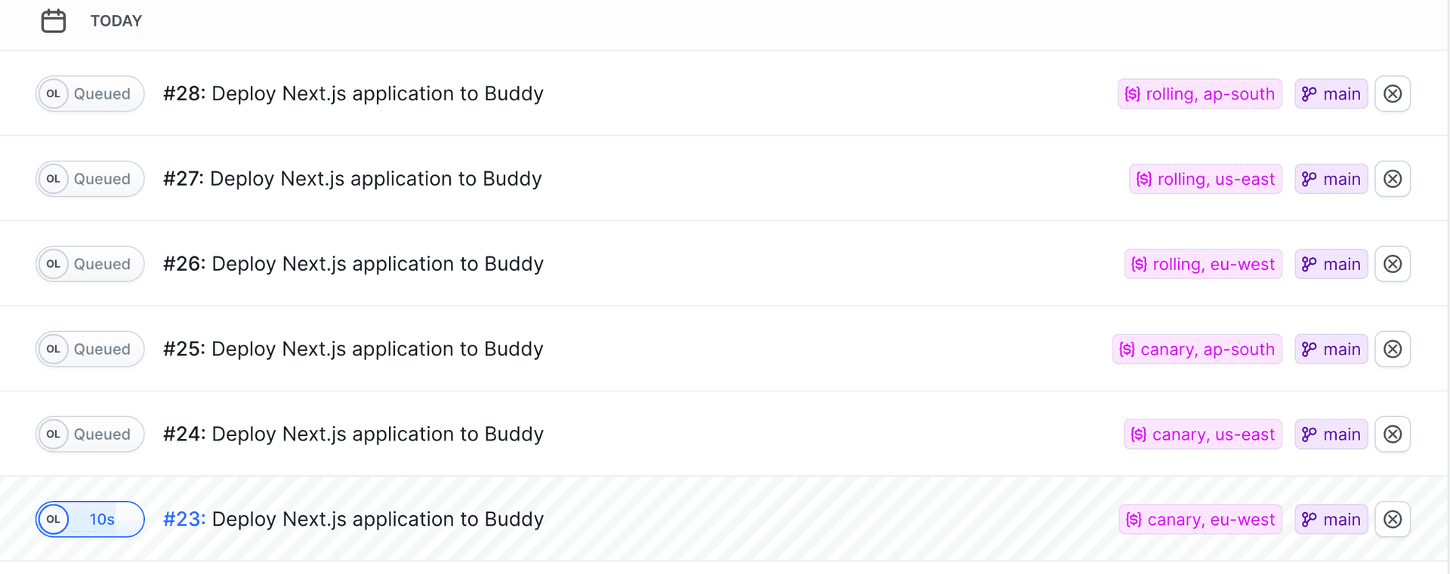The width and height of the screenshot is (1450, 574).
Task: Click the 'rolling, us-east' variables tag
Action: click(x=1205, y=180)
